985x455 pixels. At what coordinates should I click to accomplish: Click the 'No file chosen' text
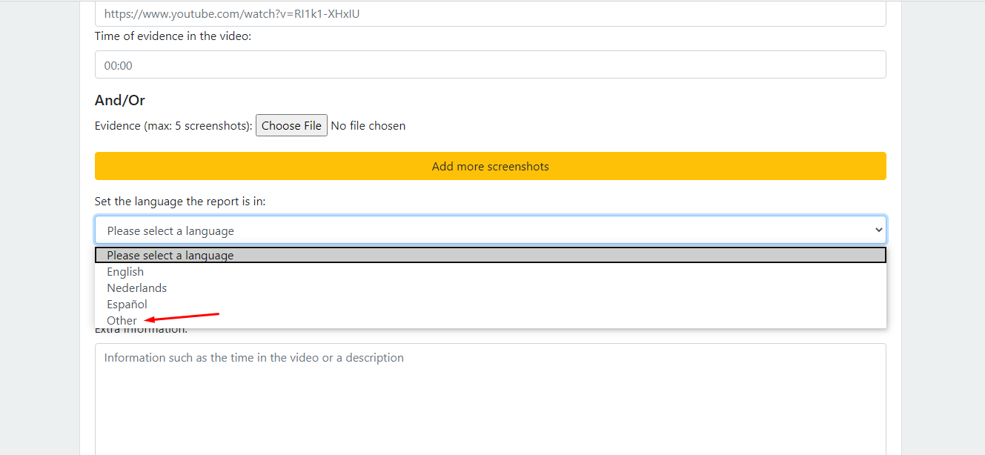point(368,126)
